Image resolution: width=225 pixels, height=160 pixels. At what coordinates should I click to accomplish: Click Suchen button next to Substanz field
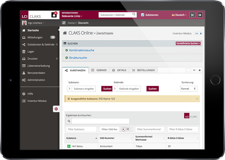(107, 89)
